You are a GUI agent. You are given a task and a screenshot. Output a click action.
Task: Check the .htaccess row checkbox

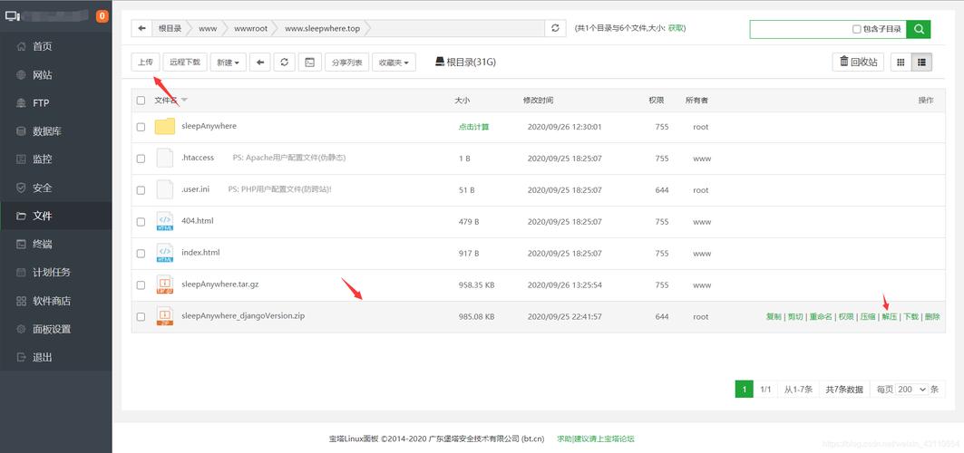pyautogui.click(x=141, y=159)
